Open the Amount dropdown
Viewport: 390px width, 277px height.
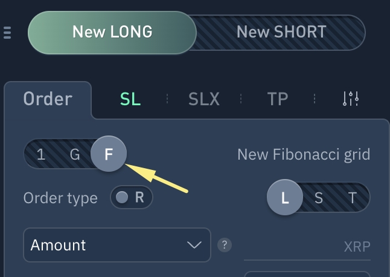(x=117, y=245)
